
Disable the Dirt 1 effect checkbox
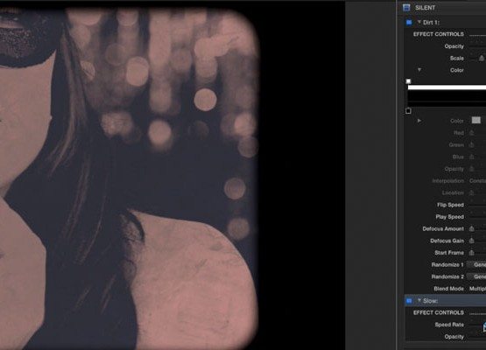coord(409,22)
